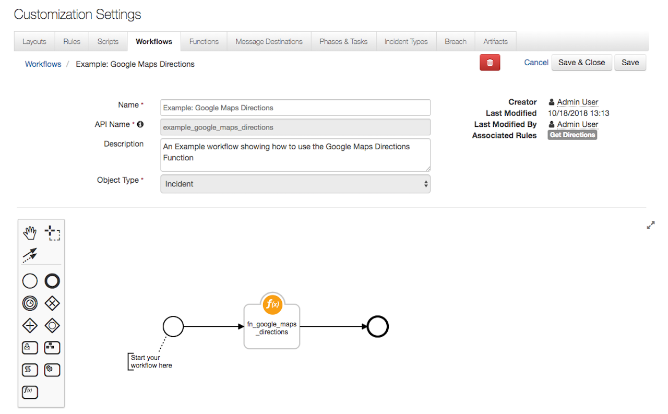Select the event-based gateway circle diamond
The height and width of the screenshot is (414, 668).
click(52, 326)
